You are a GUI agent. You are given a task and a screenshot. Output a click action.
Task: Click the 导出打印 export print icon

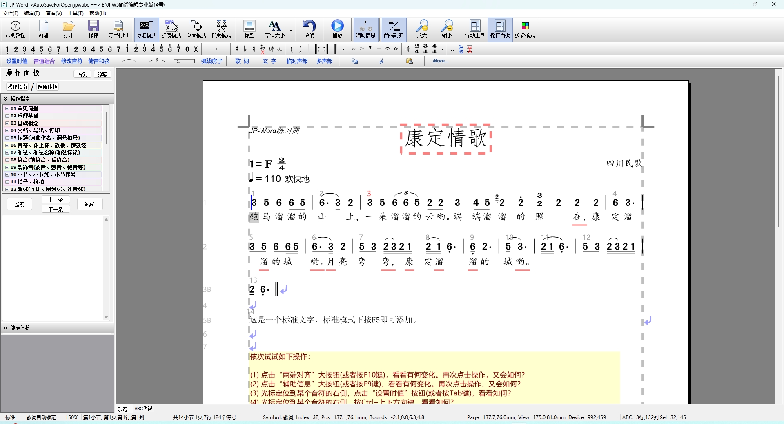click(x=118, y=29)
